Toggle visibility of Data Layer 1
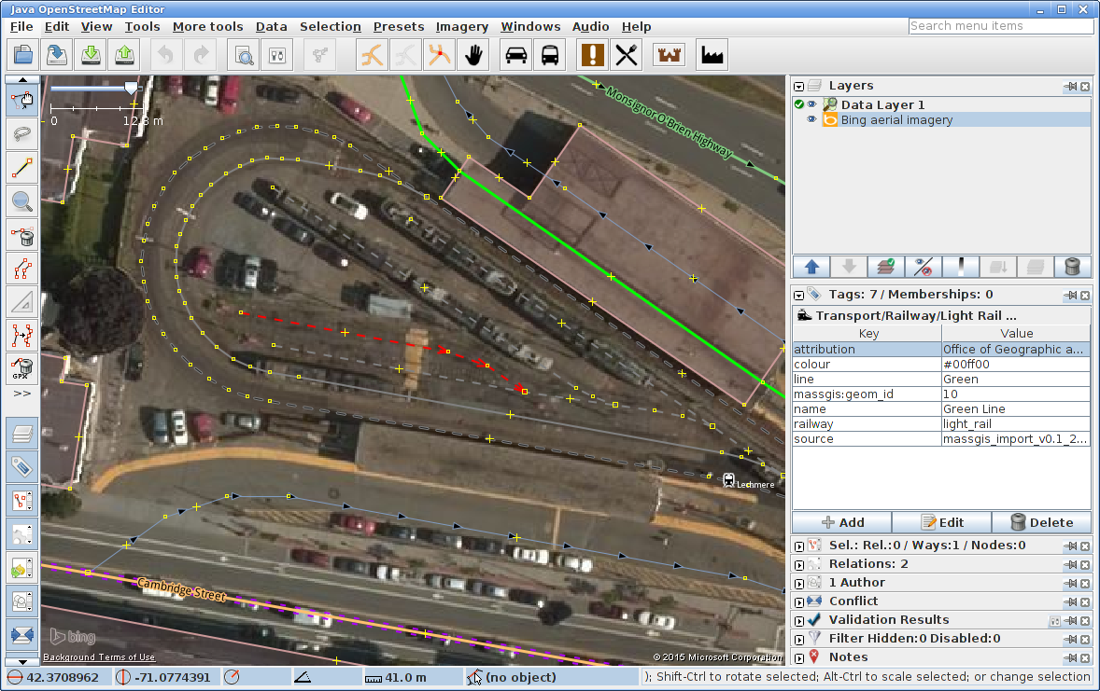 [812, 104]
